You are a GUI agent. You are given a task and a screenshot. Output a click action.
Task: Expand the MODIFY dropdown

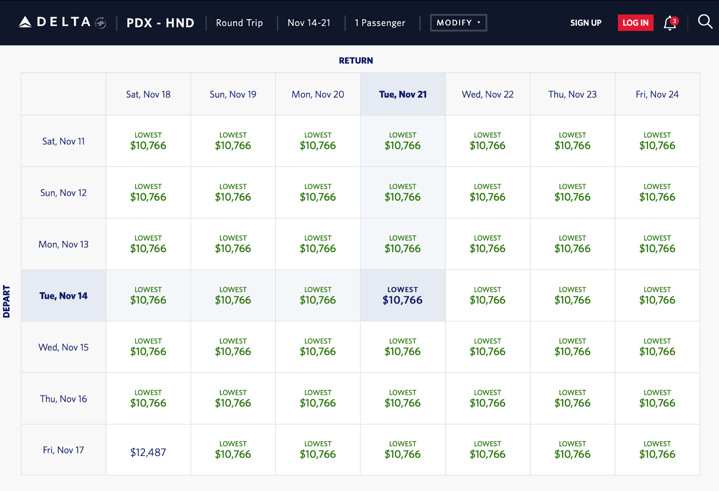pyautogui.click(x=458, y=22)
